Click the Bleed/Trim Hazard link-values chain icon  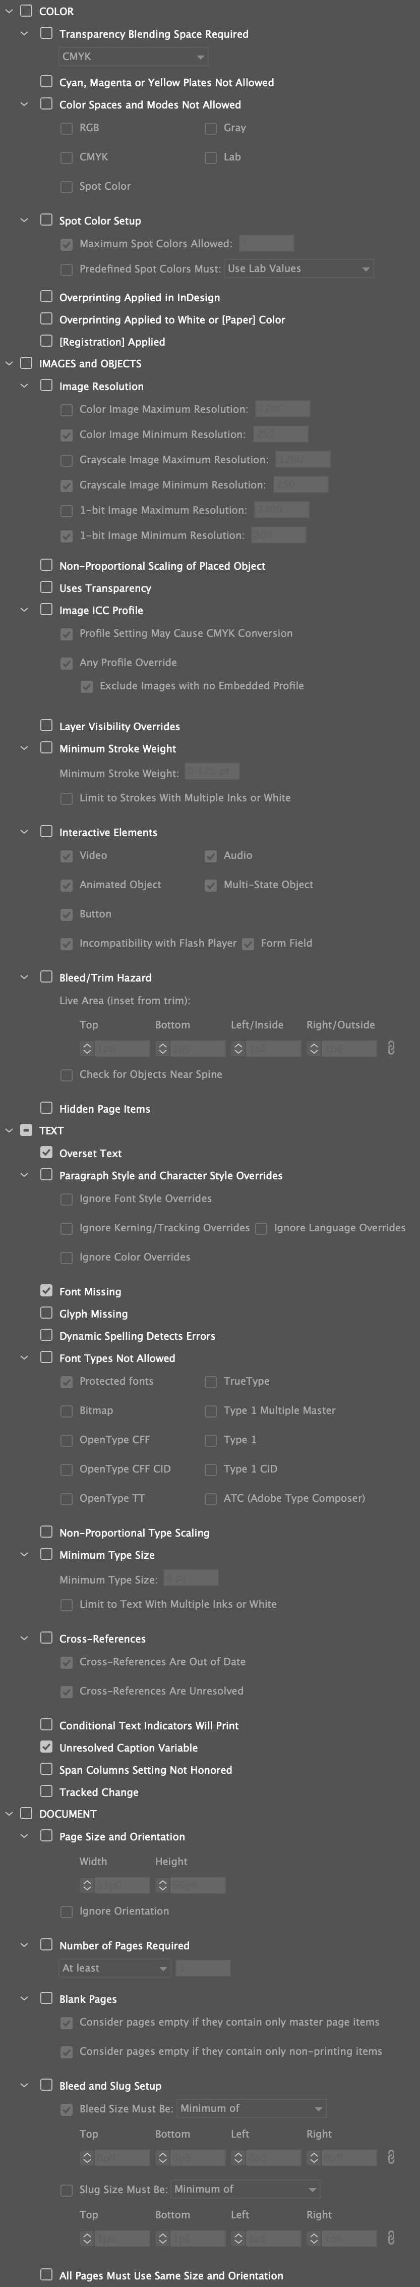(390, 1049)
